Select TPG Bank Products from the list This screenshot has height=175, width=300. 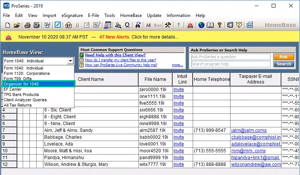38,94
